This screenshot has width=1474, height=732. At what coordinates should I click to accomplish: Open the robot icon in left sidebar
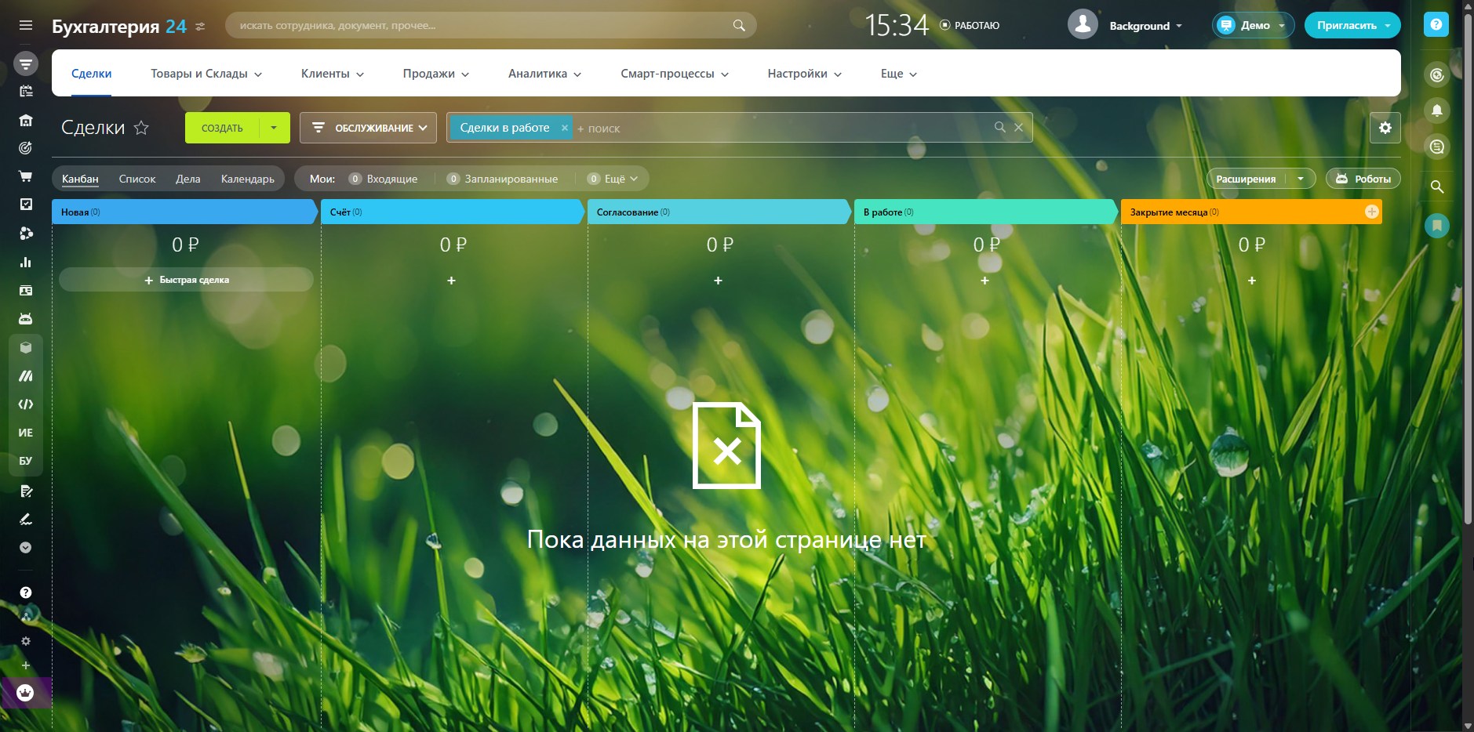tap(26, 319)
